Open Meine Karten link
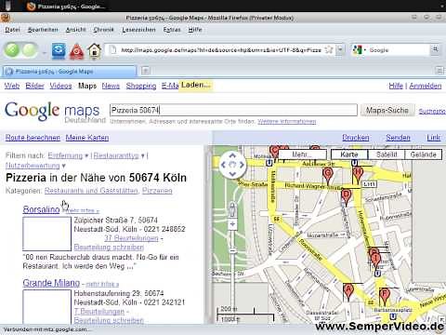 pos(87,138)
